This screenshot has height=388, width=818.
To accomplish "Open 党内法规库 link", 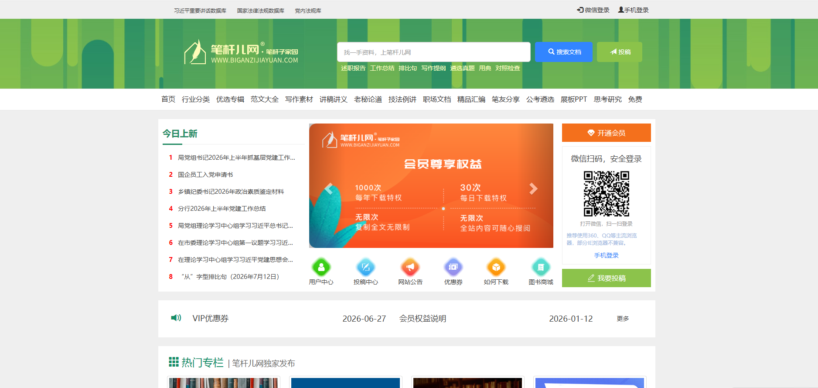I will click(x=308, y=10).
